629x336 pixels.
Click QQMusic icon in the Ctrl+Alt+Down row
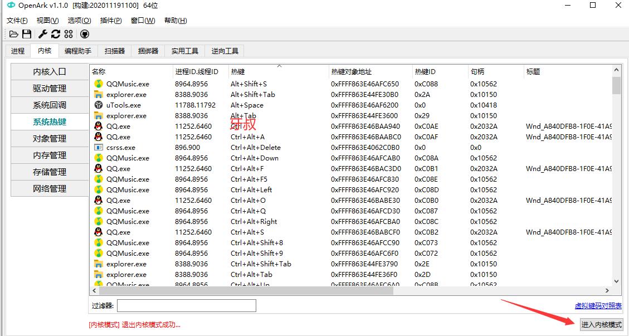[x=98, y=158]
